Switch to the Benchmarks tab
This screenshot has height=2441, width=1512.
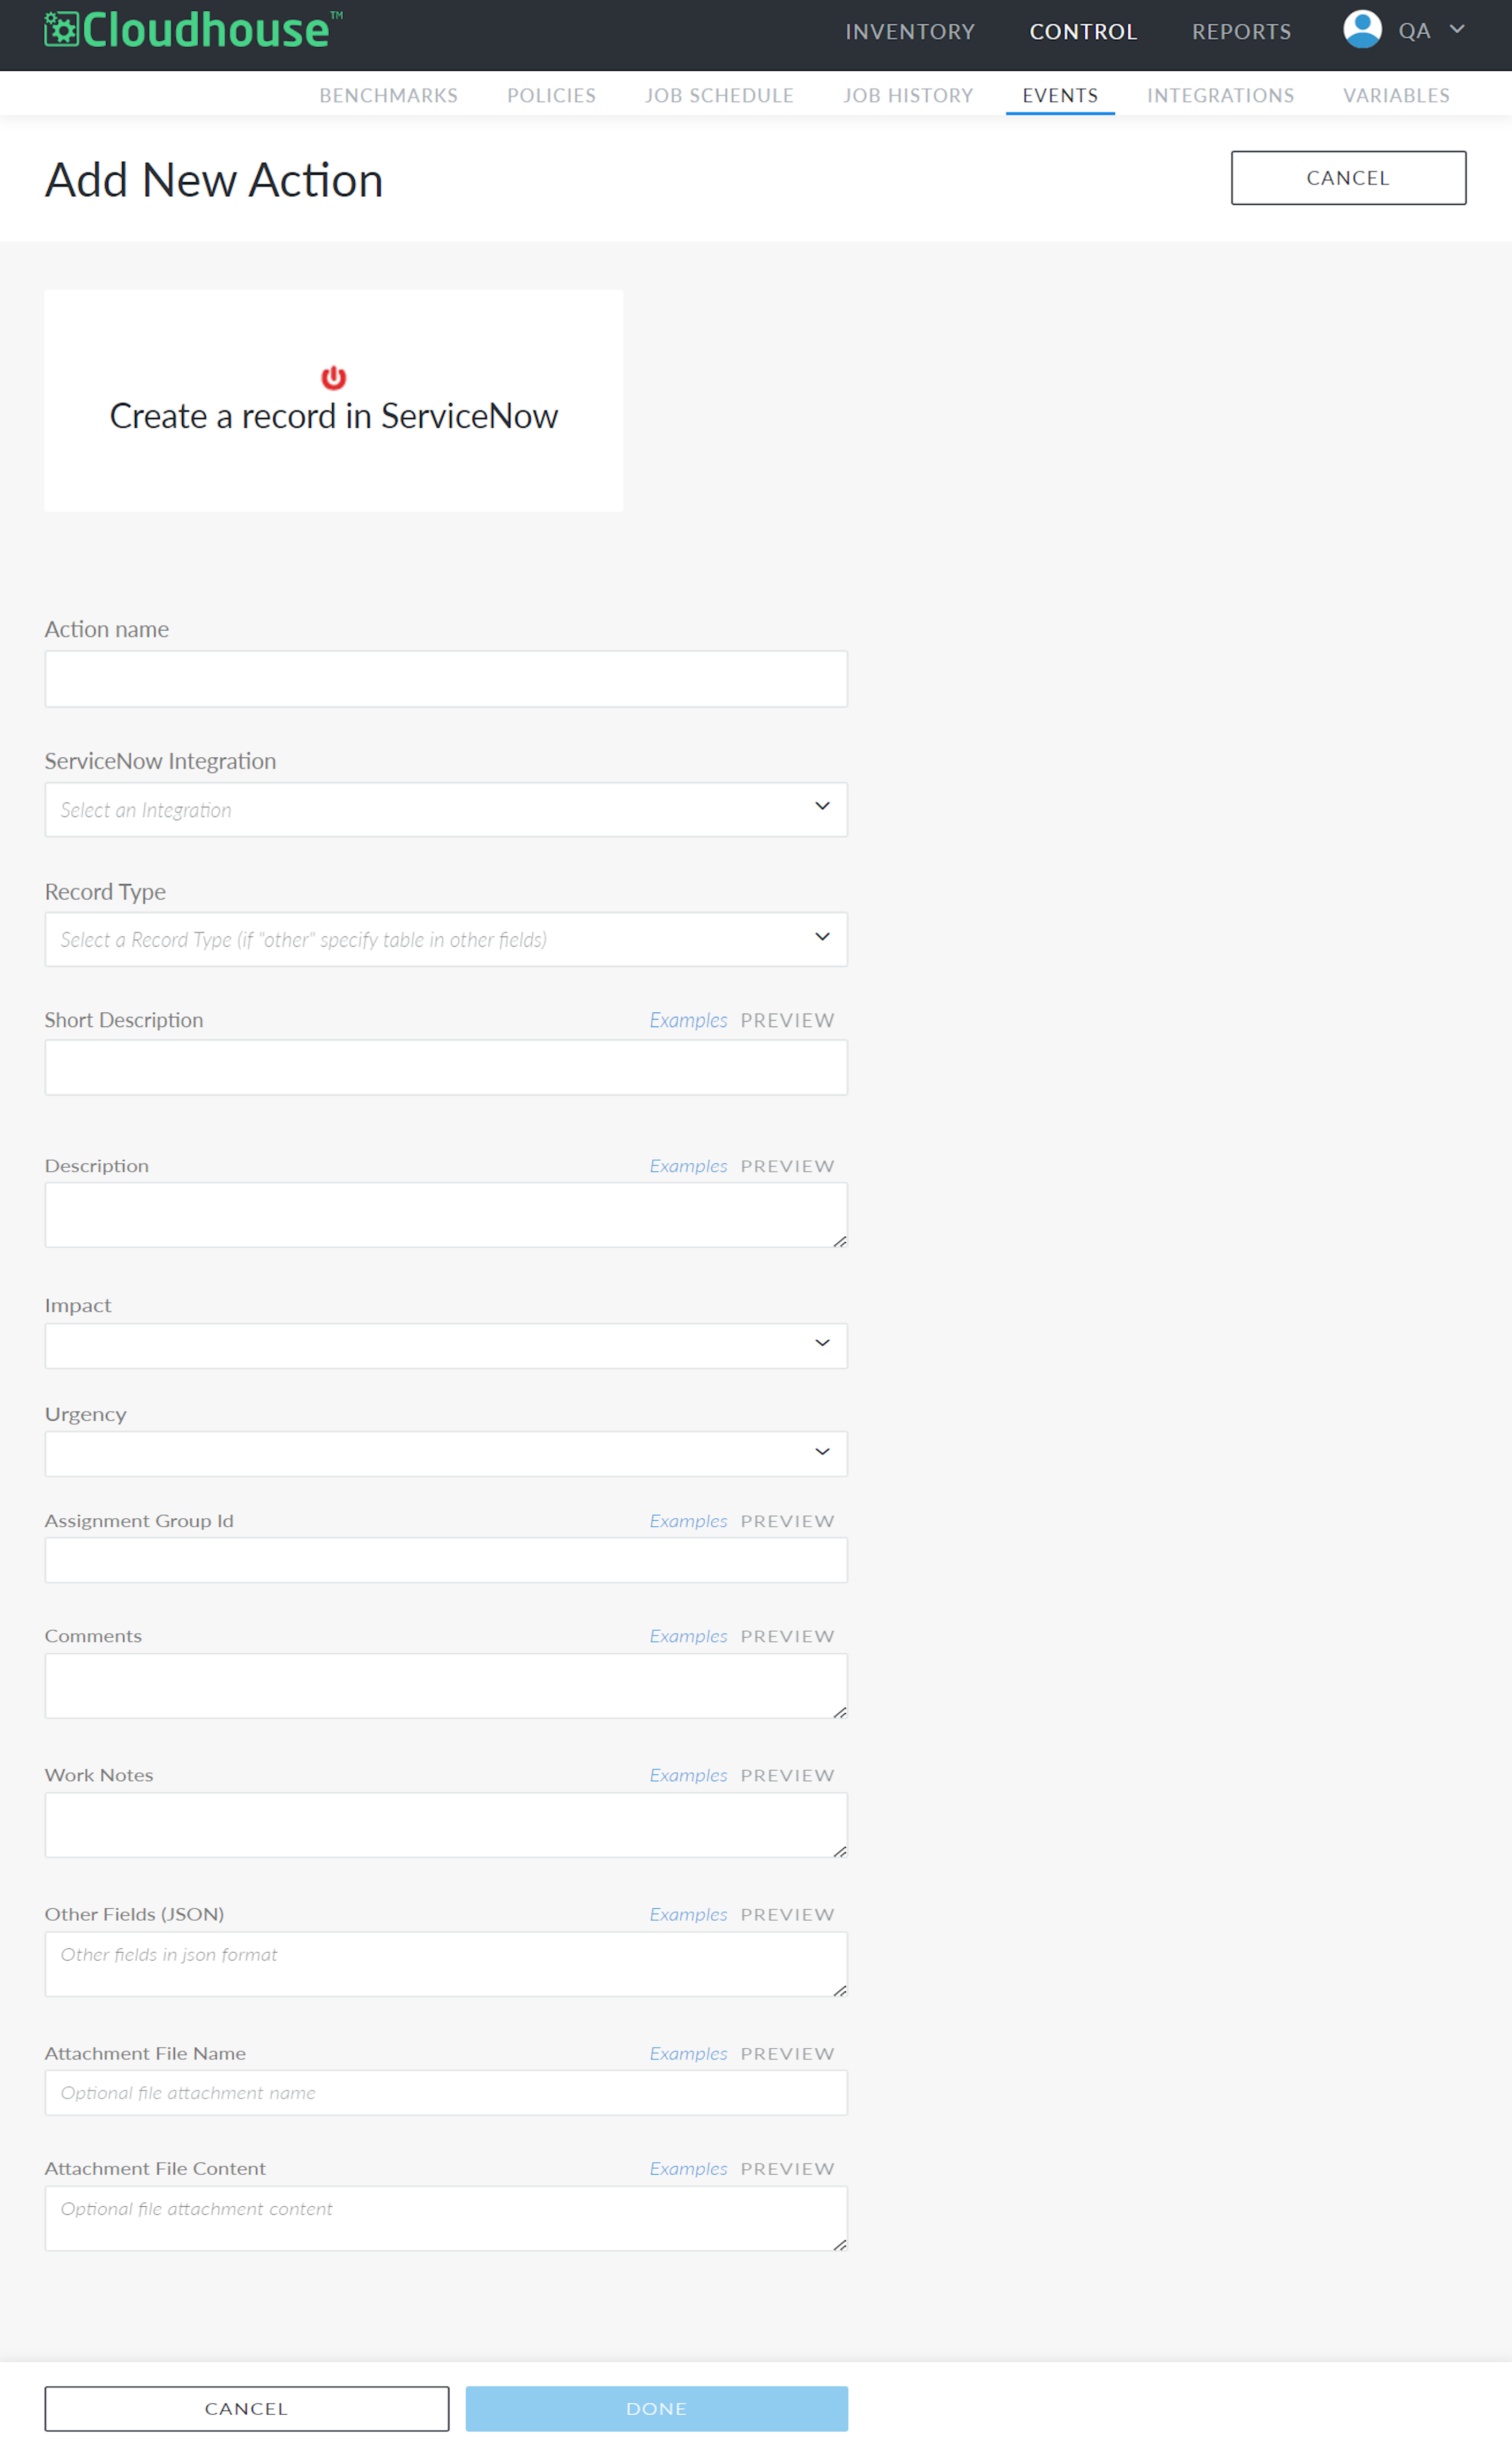pyautogui.click(x=388, y=95)
